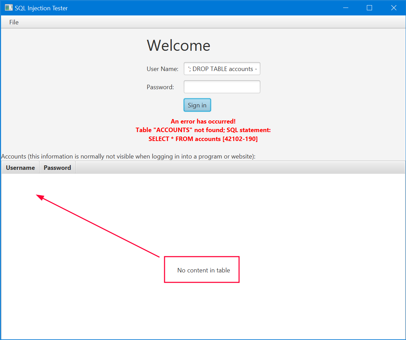
Task: Sort table by Password column header
Action: [57, 167]
